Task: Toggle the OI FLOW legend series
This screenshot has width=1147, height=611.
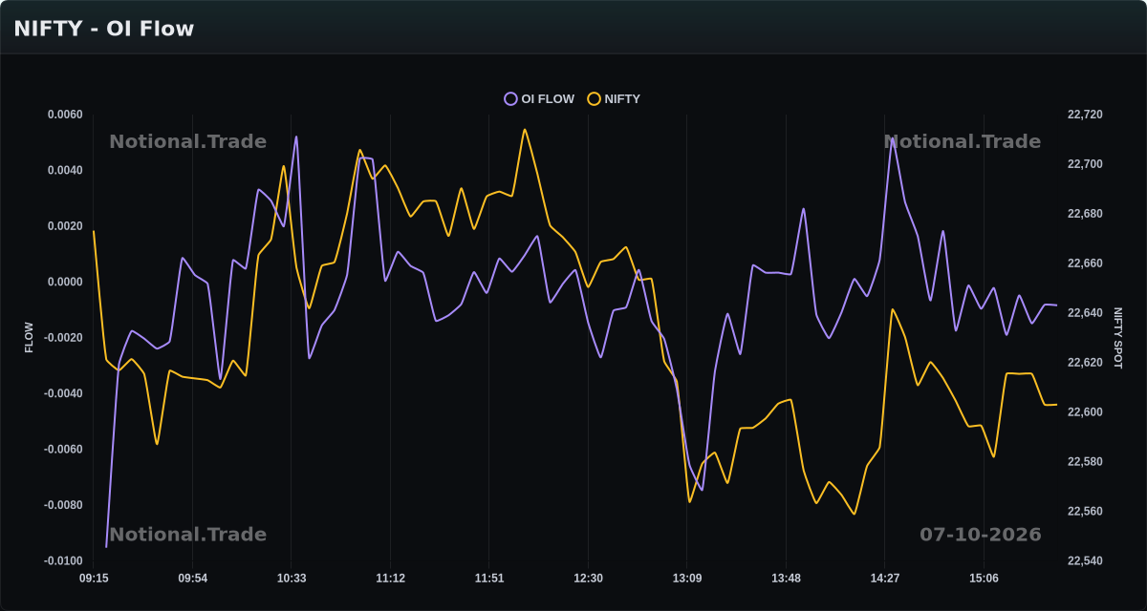Action: coord(540,99)
